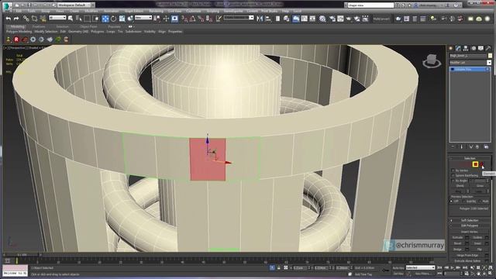Activate the Select and Scale tool
The height and width of the screenshot is (279, 496).
(x=122, y=19)
